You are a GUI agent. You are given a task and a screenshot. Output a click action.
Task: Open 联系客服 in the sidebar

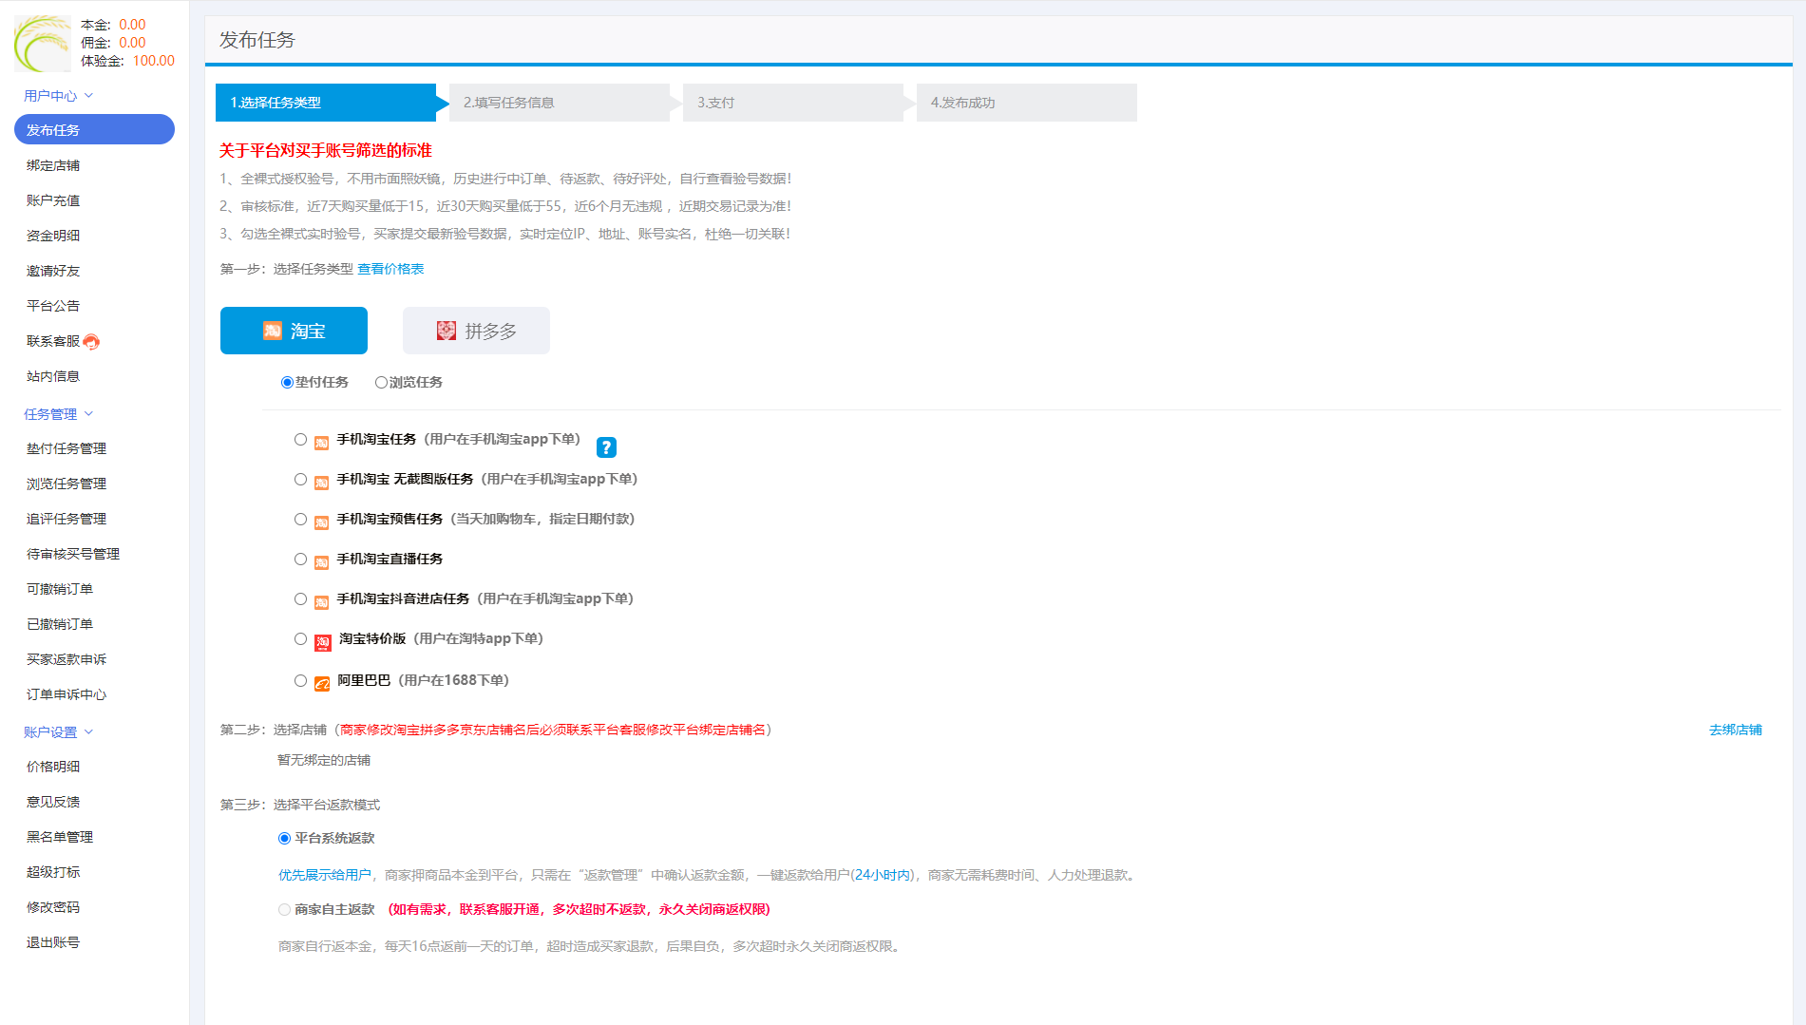pyautogui.click(x=53, y=341)
